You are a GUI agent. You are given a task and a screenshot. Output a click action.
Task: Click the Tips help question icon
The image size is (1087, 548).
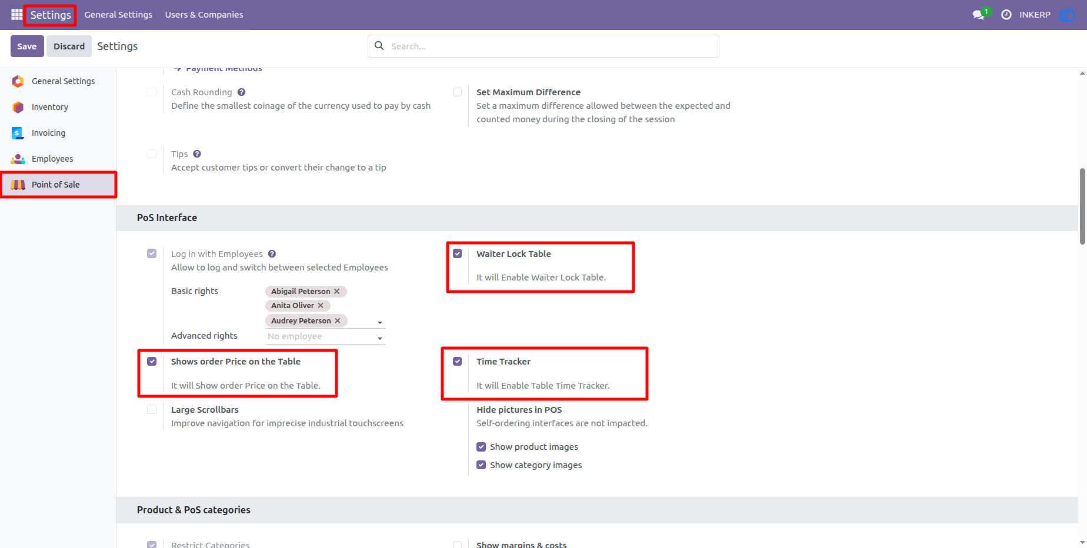point(197,154)
